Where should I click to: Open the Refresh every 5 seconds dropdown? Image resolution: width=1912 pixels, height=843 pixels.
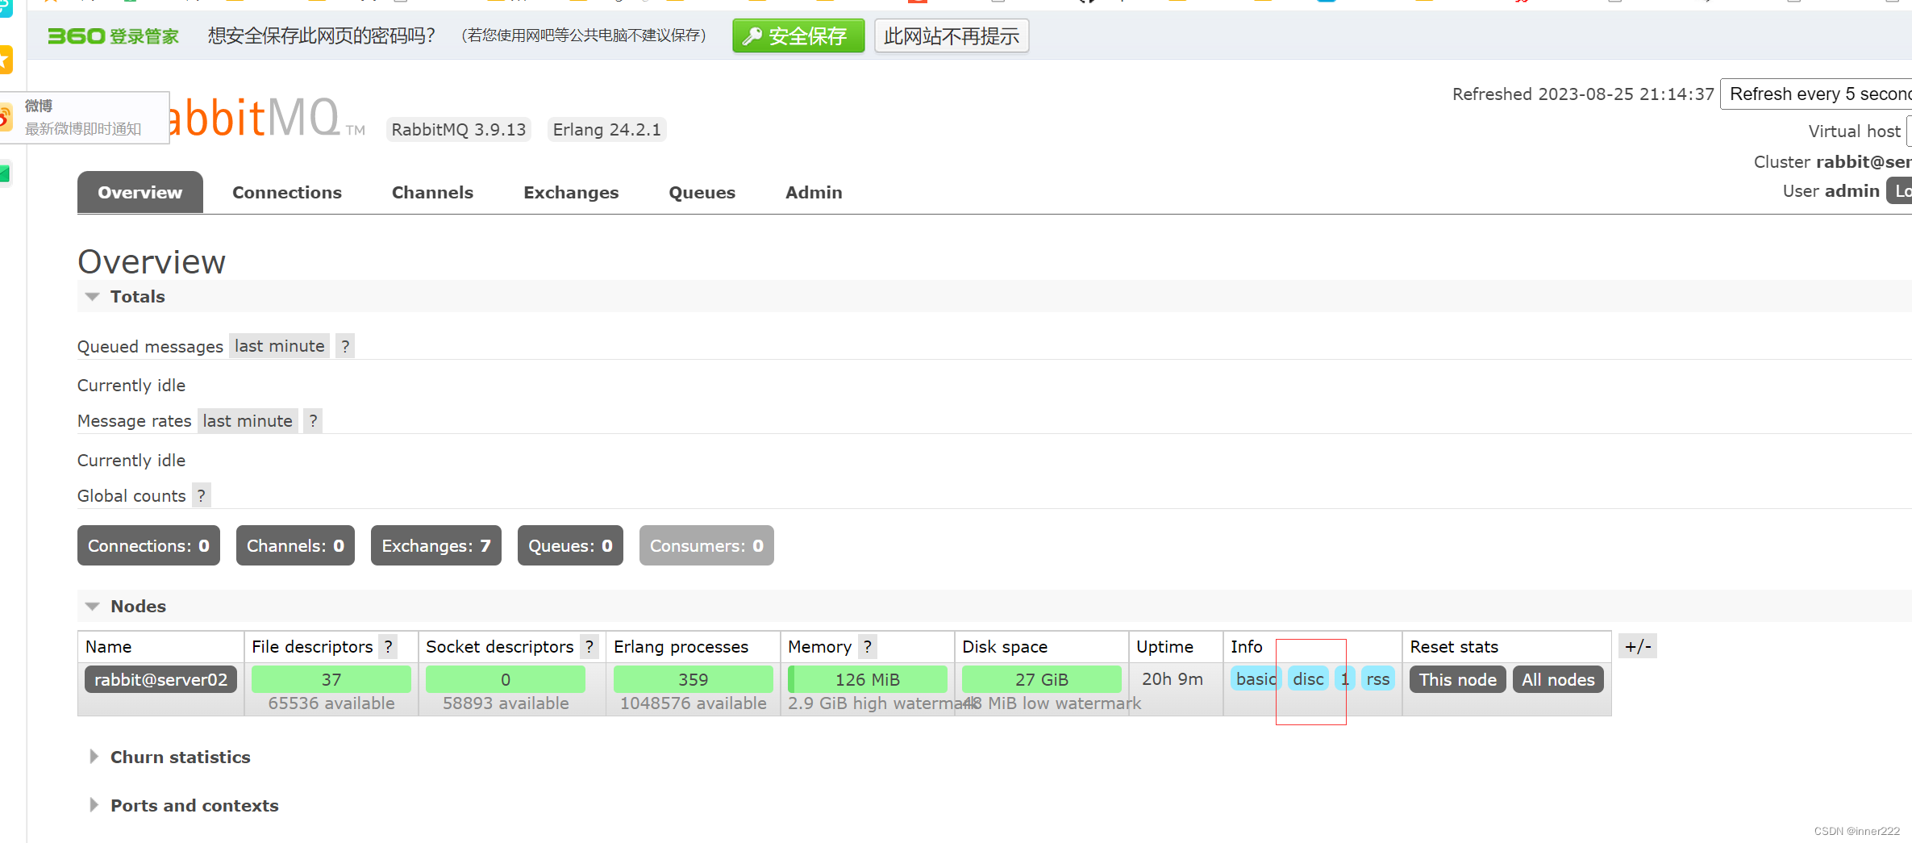(1816, 94)
